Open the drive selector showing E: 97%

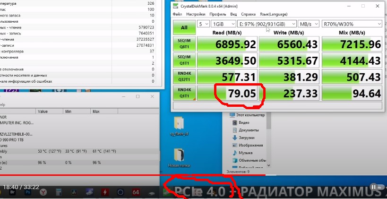coord(267,24)
